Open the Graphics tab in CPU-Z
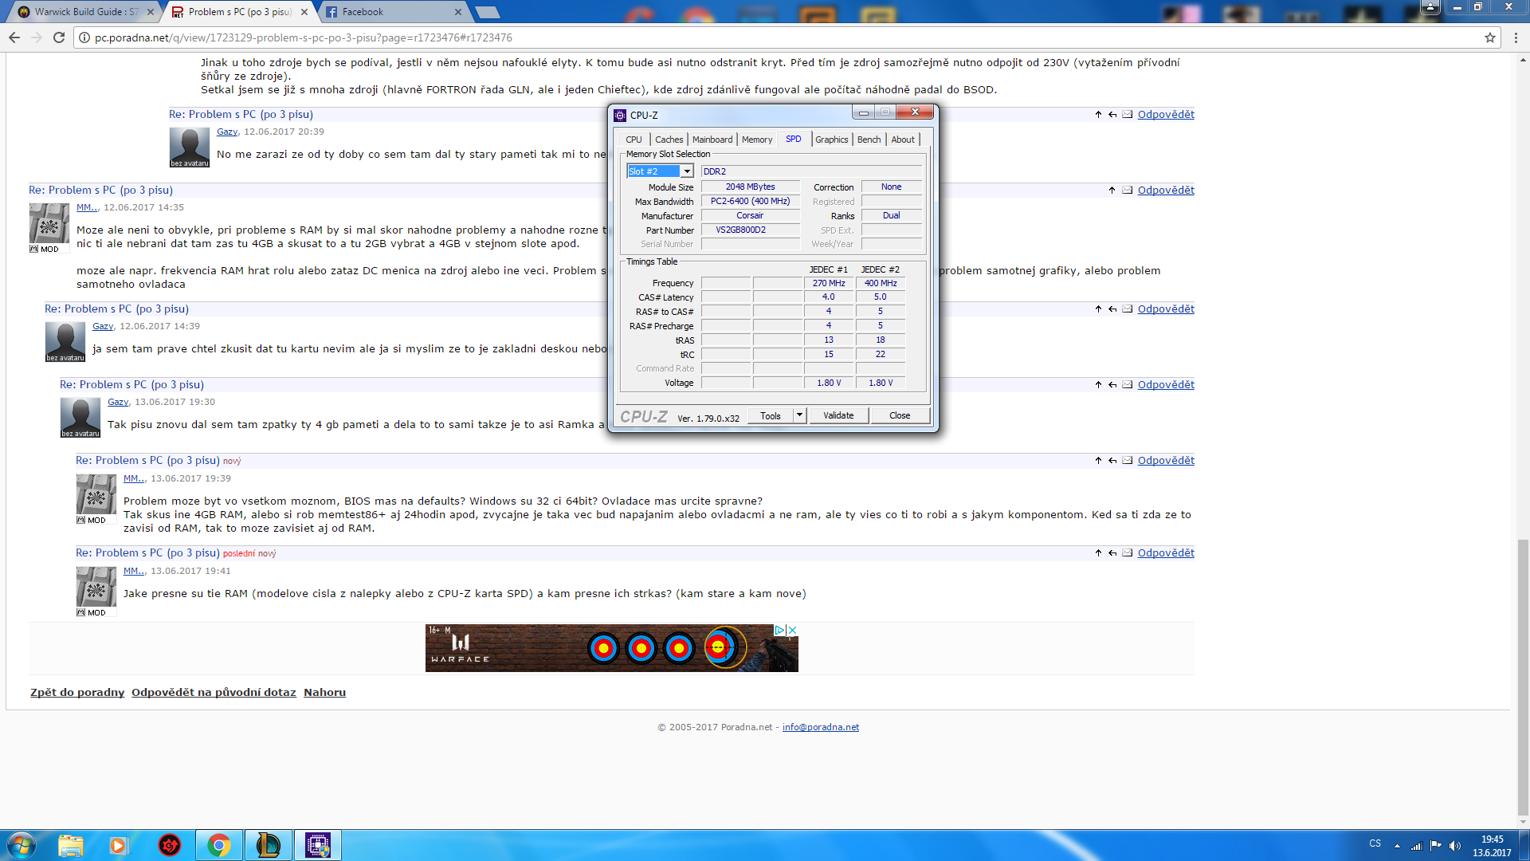1530x861 pixels. (831, 140)
